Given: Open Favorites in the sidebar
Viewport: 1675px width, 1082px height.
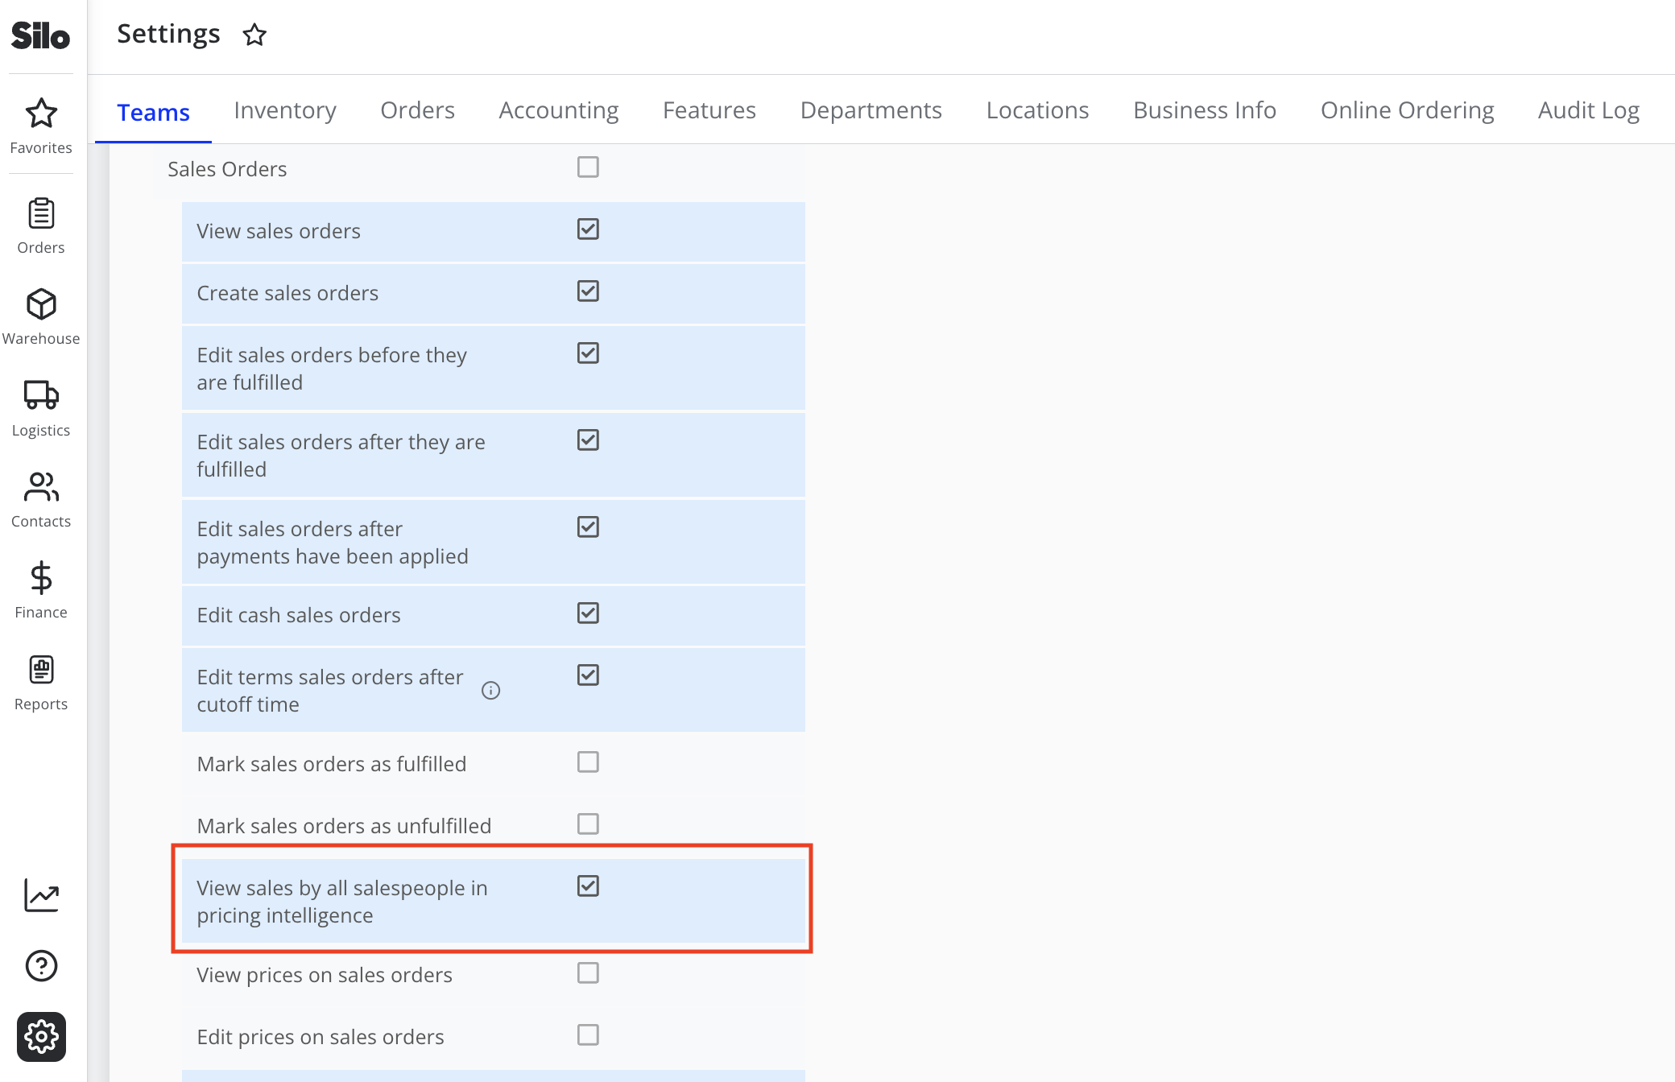Looking at the screenshot, I should point(41,126).
